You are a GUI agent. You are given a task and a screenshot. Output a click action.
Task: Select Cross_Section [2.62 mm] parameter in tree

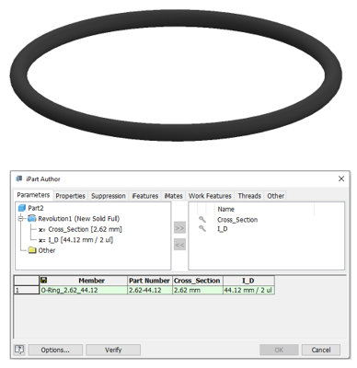click(x=85, y=229)
